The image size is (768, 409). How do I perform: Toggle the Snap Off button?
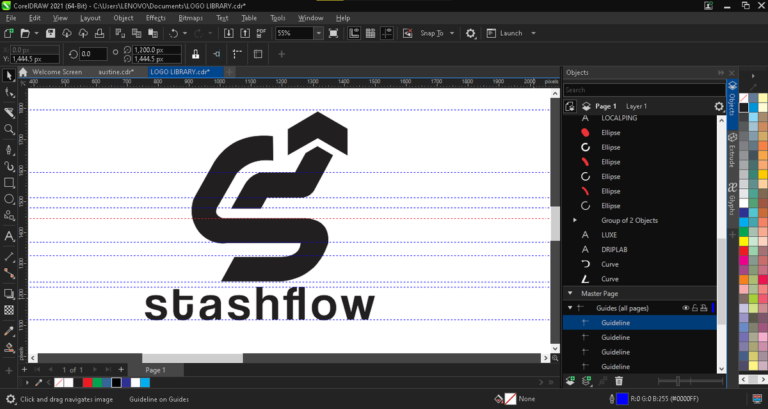click(x=407, y=33)
